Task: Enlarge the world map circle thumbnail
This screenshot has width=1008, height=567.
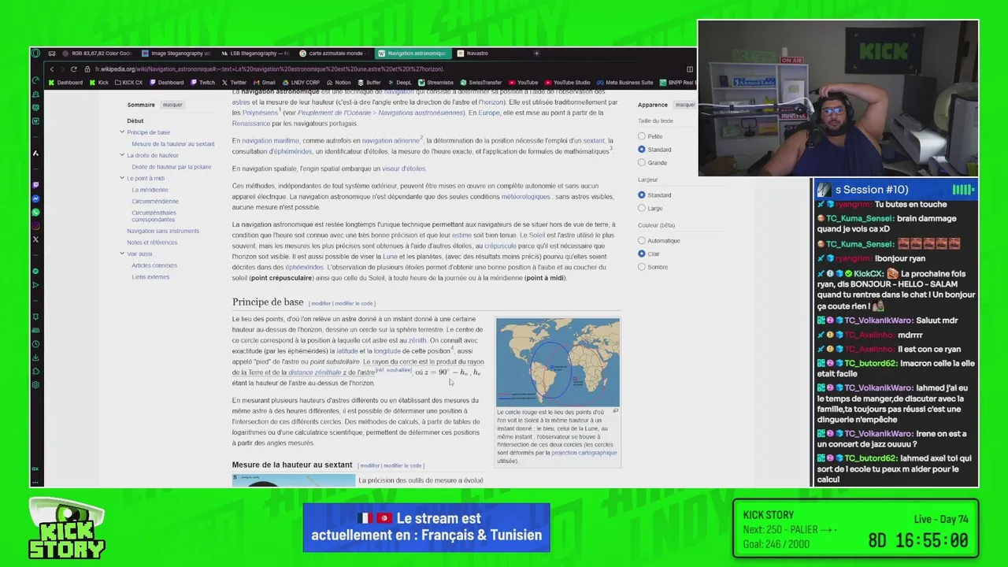Action: (x=558, y=362)
